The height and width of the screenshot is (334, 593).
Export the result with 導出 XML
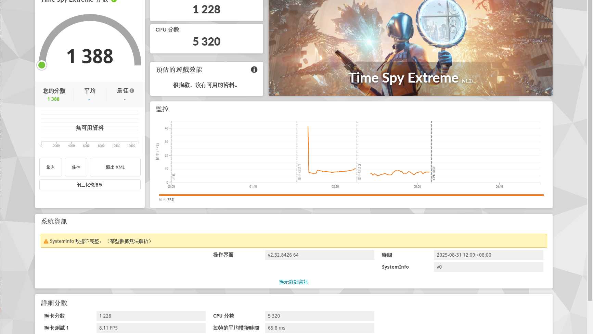click(115, 167)
